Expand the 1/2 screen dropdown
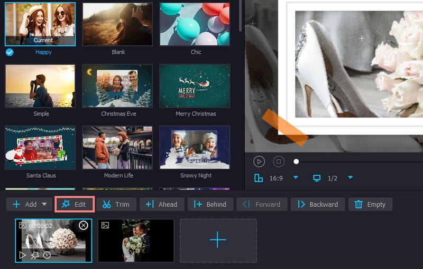The height and width of the screenshot is (269, 423). pos(350,178)
